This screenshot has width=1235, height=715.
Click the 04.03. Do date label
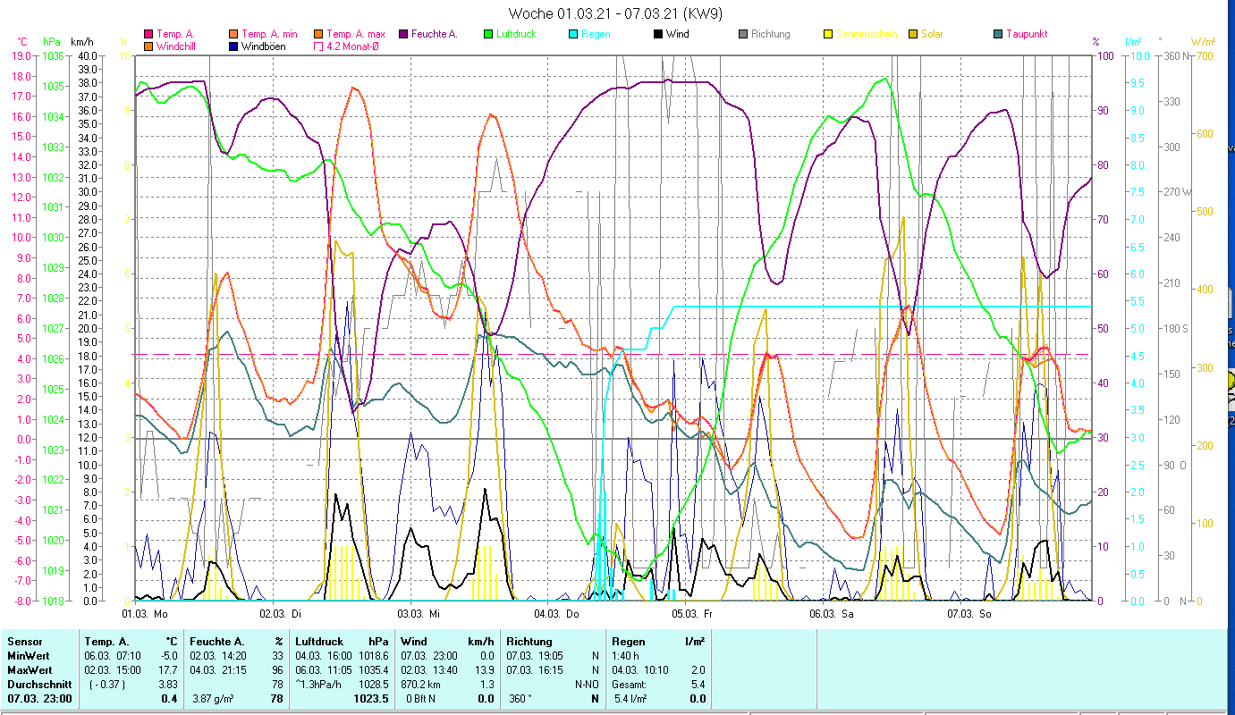point(556,614)
